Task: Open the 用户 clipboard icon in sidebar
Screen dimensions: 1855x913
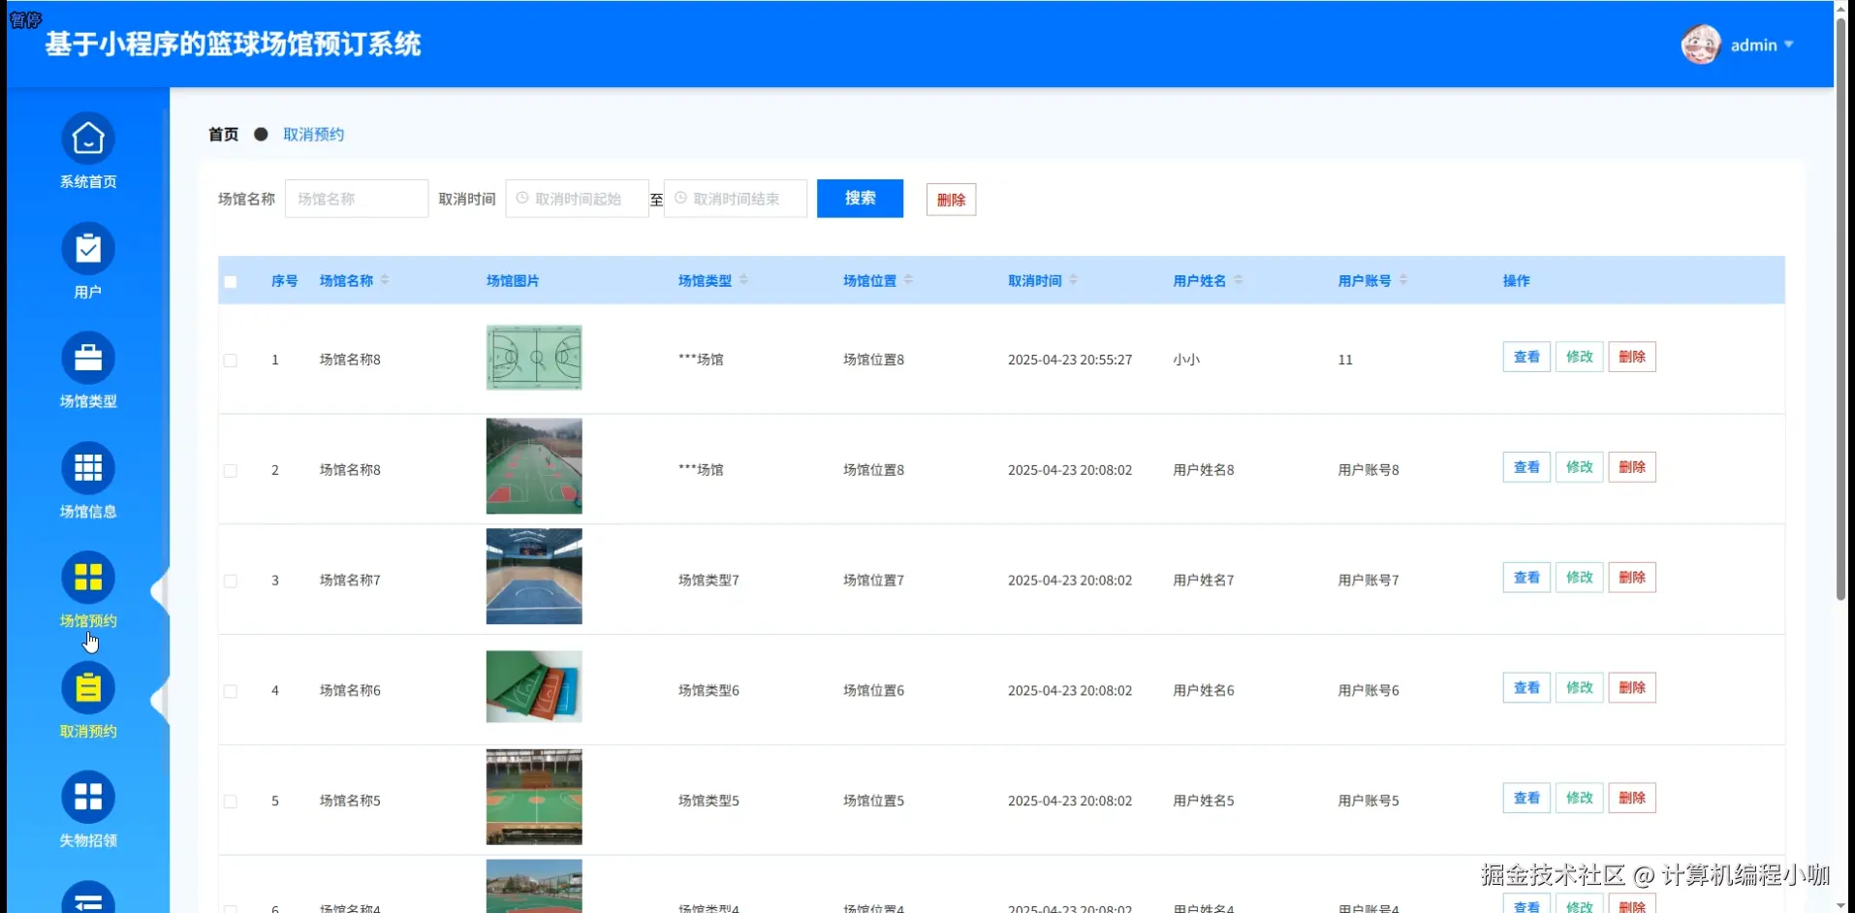Action: (x=88, y=249)
